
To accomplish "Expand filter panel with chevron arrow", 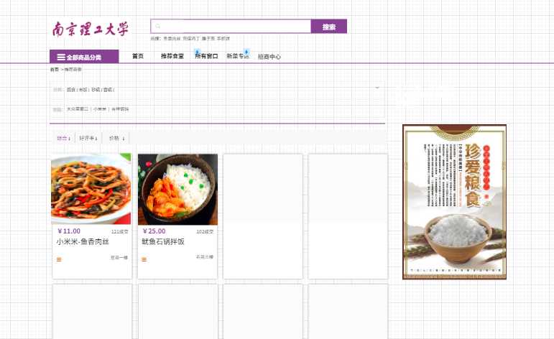I will (377, 87).
